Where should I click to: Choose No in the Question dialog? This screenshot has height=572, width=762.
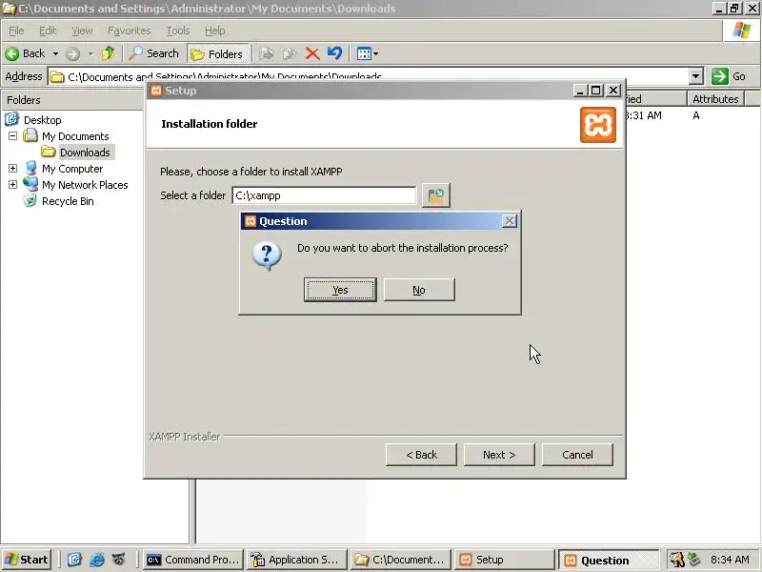[419, 290]
